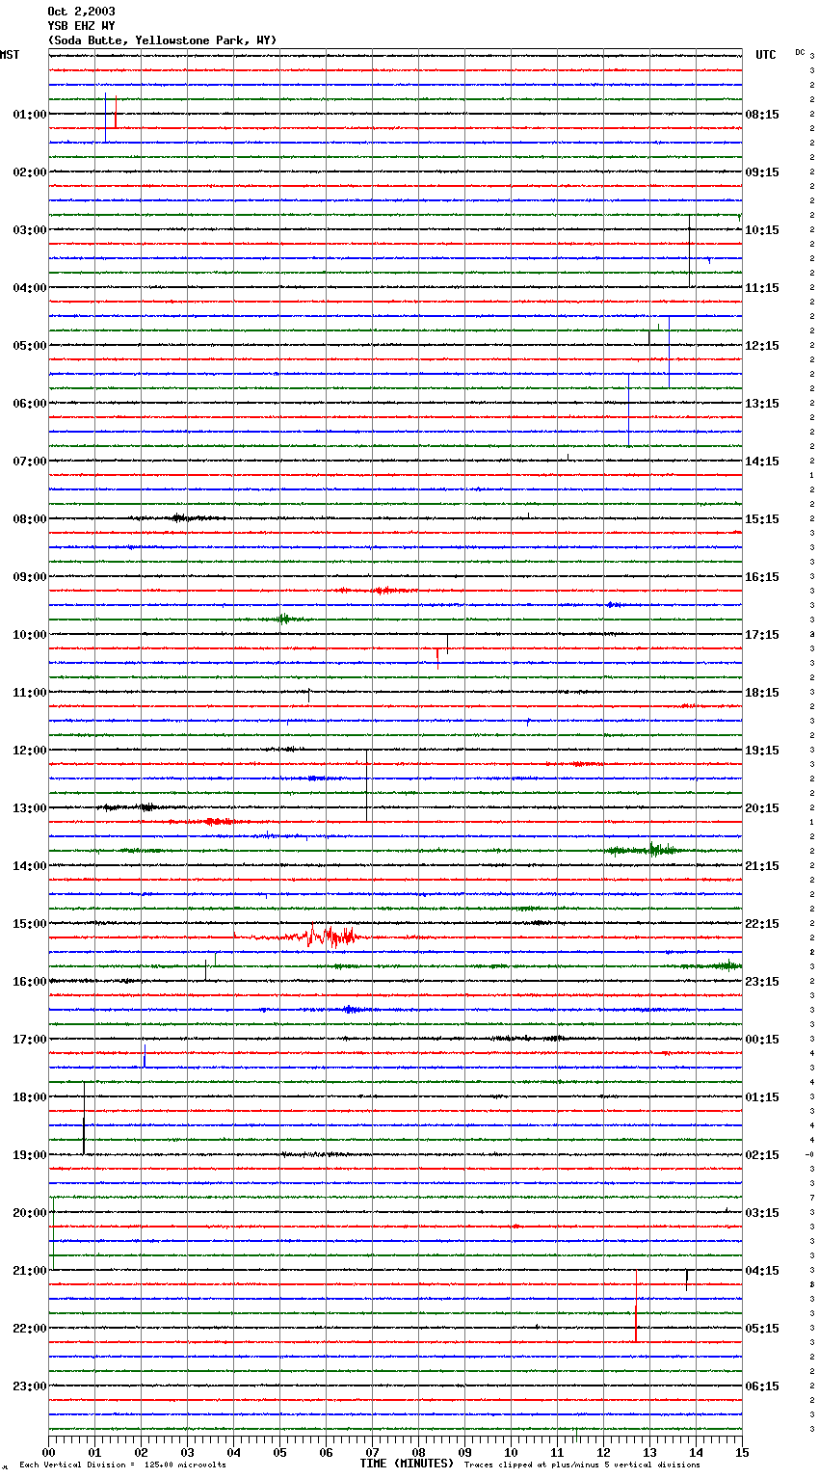Select the station code "YSB EHZ WY"
Image resolution: width=819 pixels, height=1478 pixels.
[x=81, y=26]
